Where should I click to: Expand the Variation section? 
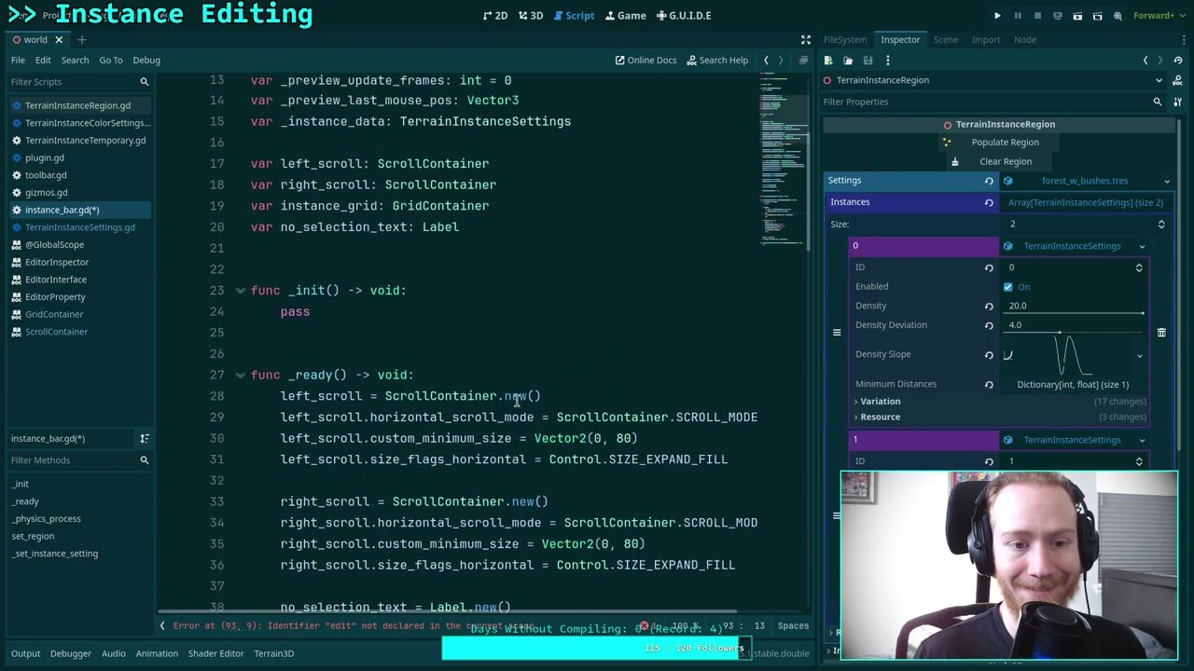click(x=1000, y=402)
